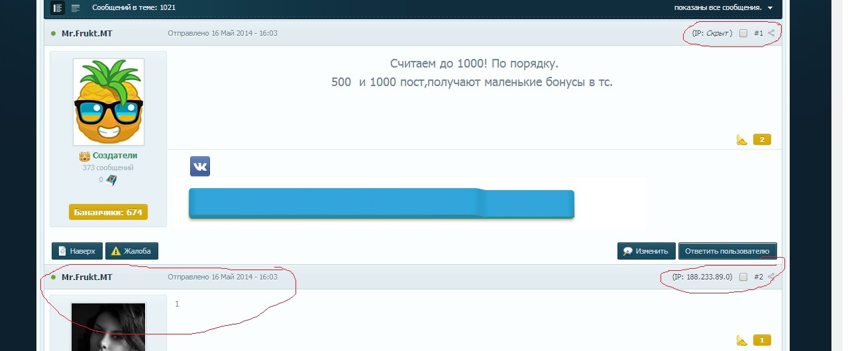View the pineapple avatar image
The height and width of the screenshot is (351, 848).
pyautogui.click(x=109, y=102)
